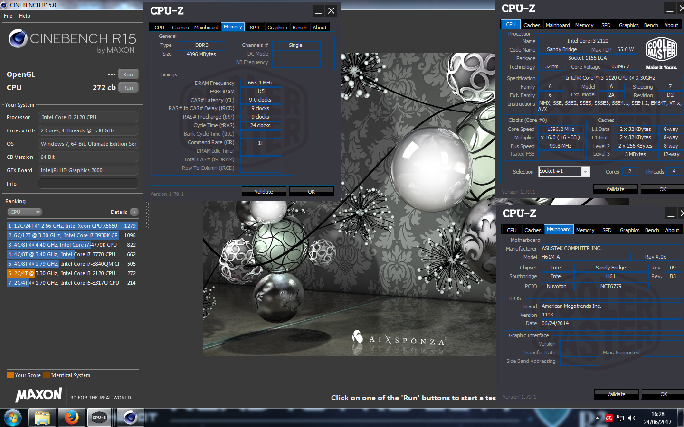Run the CPU benchmark
The height and width of the screenshot is (427, 684).
point(128,88)
